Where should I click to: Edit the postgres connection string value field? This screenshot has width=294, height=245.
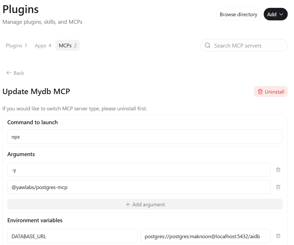tap(205, 236)
